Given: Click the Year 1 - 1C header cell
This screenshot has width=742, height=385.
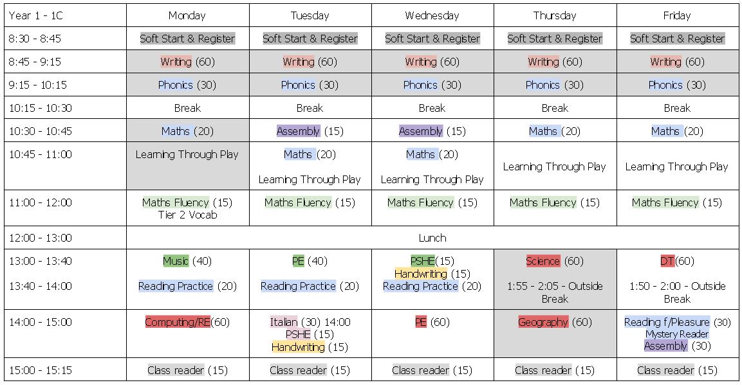Looking at the screenshot, I should [36, 15].
